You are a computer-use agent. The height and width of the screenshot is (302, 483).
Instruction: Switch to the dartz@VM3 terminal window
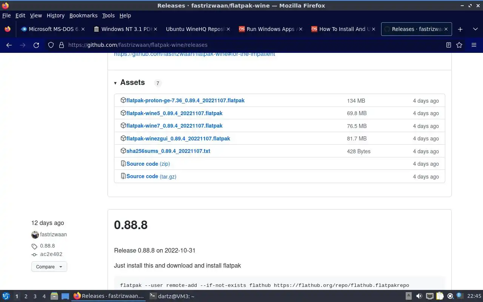click(x=172, y=296)
